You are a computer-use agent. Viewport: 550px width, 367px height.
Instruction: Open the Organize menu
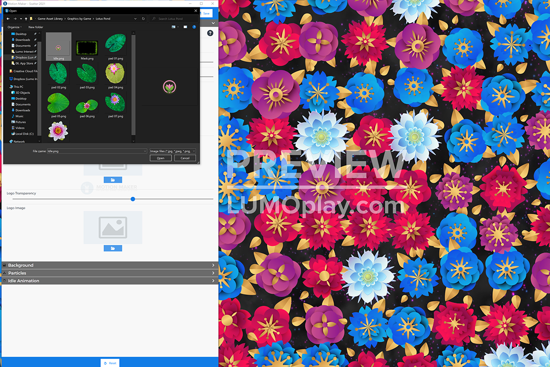point(14,27)
